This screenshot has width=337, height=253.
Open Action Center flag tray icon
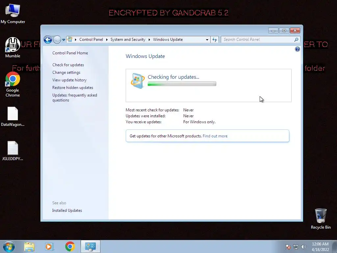(288, 247)
